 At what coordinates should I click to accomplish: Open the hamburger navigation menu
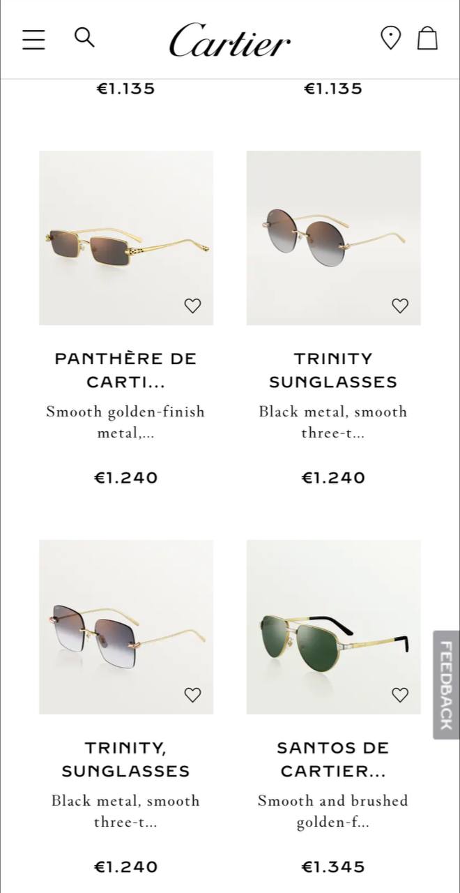[33, 39]
